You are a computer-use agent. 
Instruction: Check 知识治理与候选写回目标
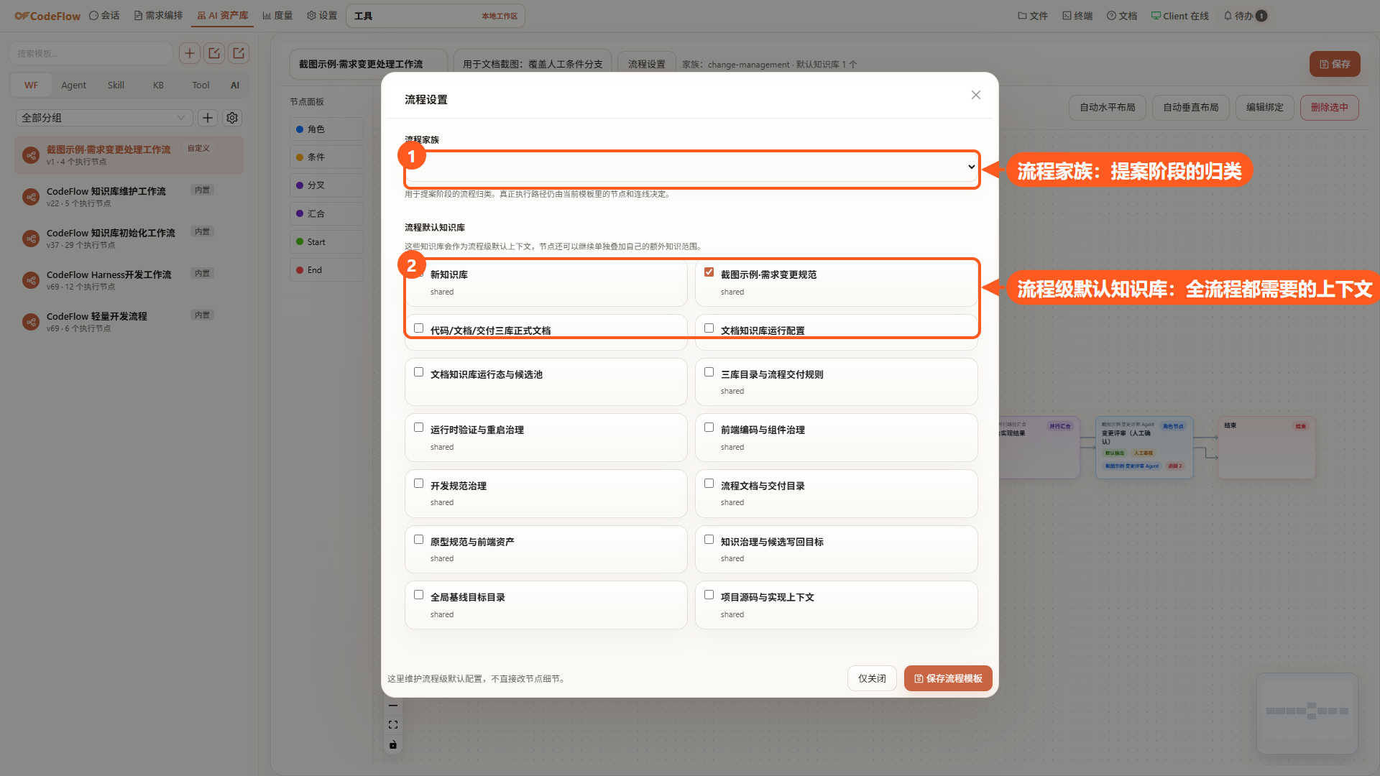[709, 540]
